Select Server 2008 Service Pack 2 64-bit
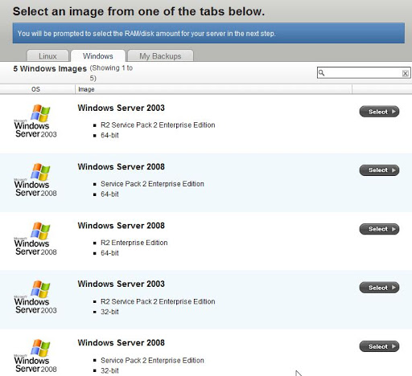 [379, 170]
